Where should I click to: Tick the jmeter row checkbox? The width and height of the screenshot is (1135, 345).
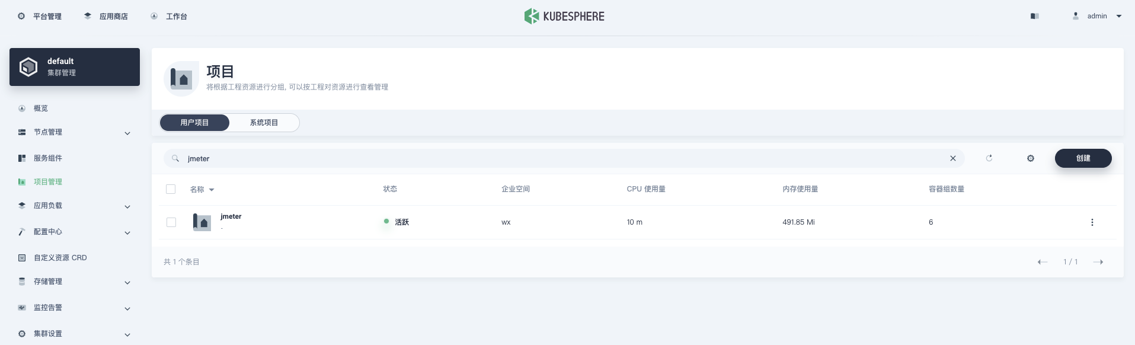point(171,222)
